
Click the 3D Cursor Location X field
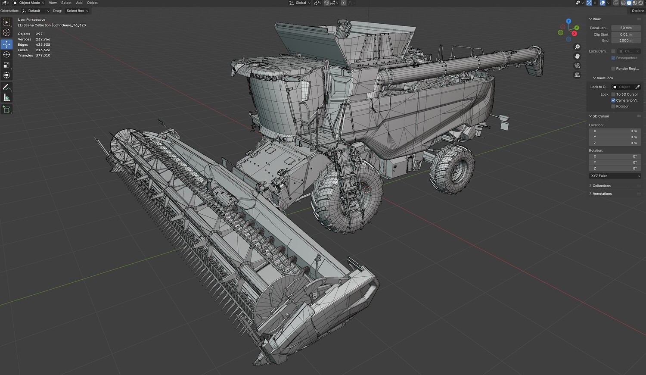pyautogui.click(x=615, y=131)
